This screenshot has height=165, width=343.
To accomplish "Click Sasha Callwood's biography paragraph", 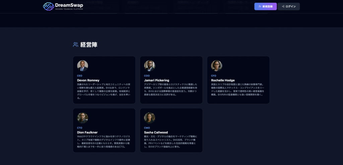I will [171, 142].
